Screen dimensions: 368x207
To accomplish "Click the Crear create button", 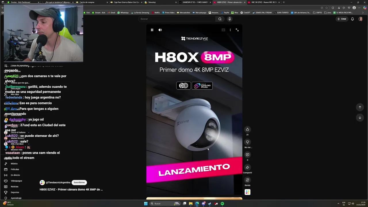I will click(x=342, y=19).
